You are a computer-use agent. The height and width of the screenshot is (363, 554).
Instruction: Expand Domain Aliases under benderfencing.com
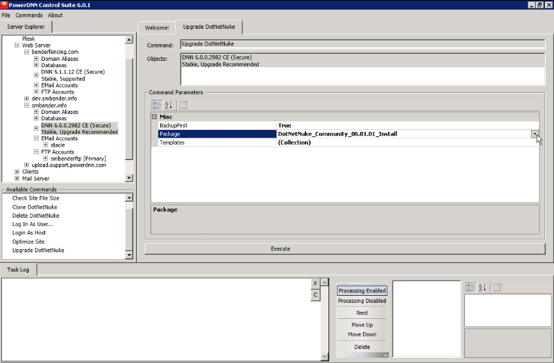(36, 59)
